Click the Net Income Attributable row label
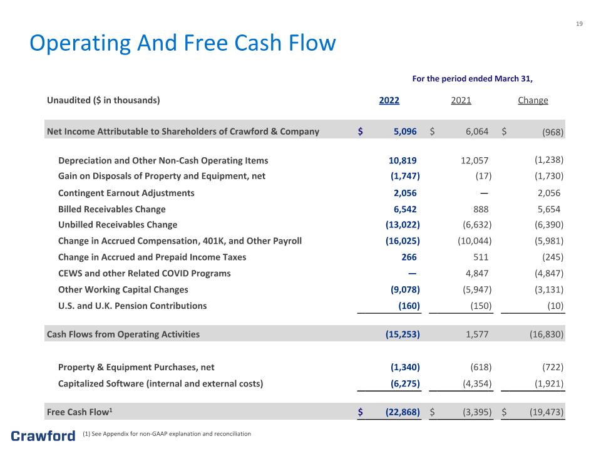 point(183,132)
